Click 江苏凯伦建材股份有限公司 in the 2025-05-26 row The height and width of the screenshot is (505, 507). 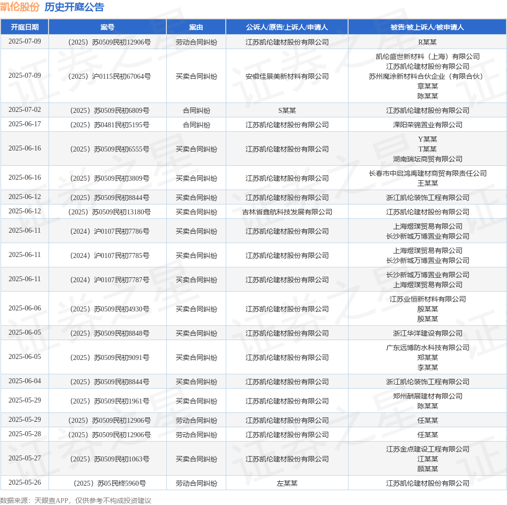coord(427,483)
